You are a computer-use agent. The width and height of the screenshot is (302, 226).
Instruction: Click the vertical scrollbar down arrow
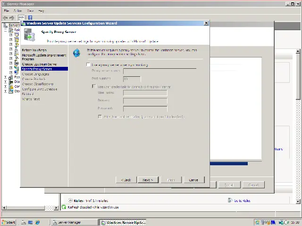[298, 201]
